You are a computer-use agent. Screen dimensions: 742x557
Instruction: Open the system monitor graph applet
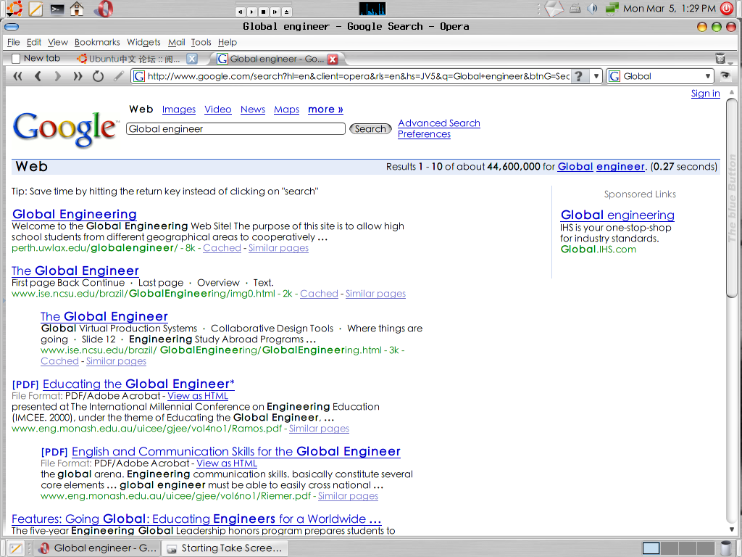(x=372, y=9)
